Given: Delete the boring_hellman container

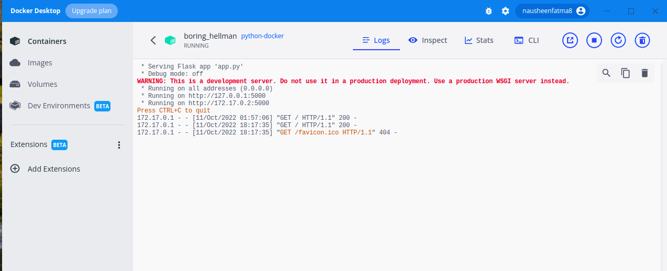Looking at the screenshot, I should click(x=642, y=40).
